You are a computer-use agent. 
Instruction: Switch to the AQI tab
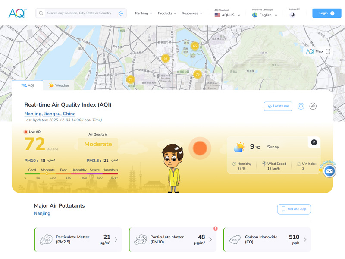[29, 85]
